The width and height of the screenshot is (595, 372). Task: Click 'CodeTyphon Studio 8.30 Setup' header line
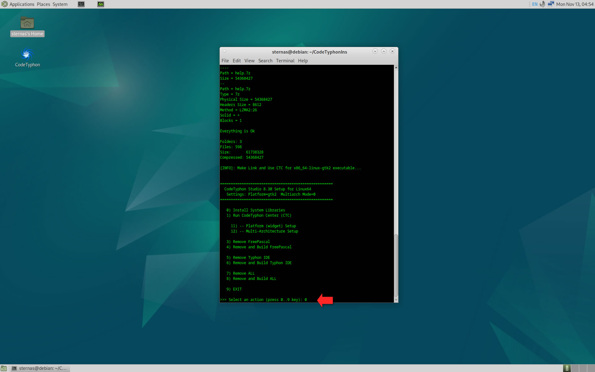point(268,189)
